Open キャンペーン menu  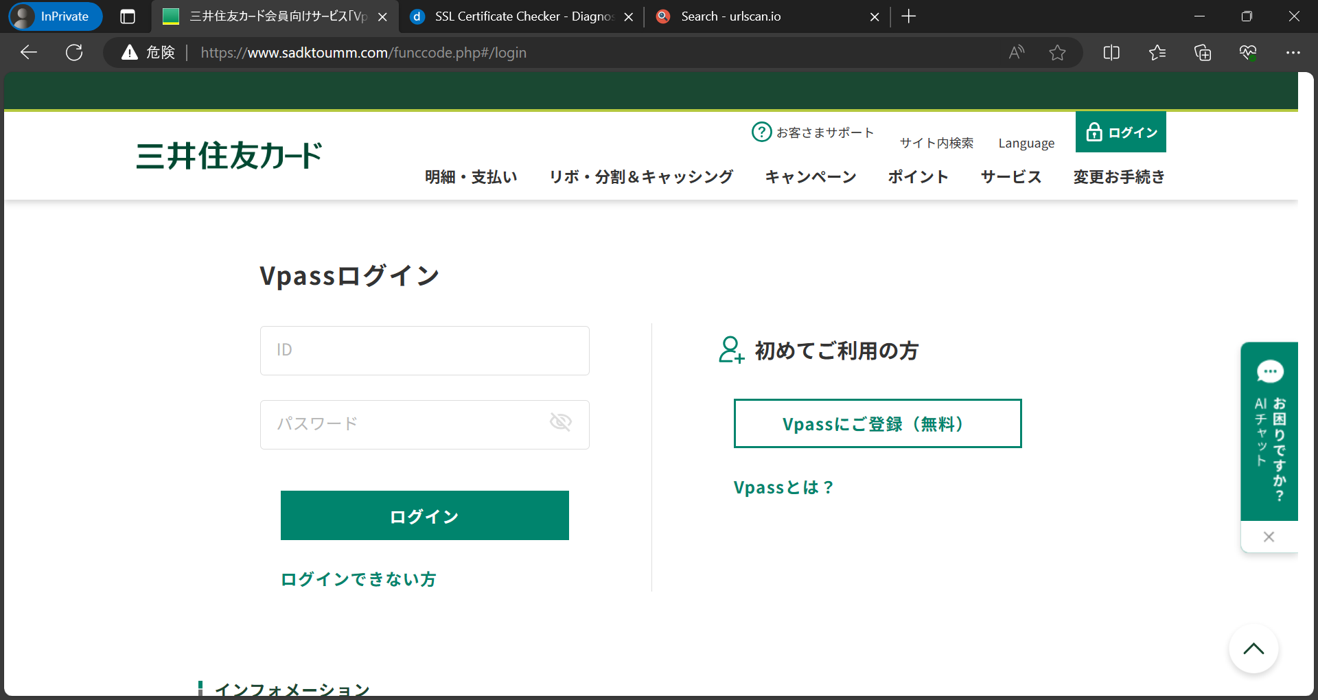click(x=811, y=177)
